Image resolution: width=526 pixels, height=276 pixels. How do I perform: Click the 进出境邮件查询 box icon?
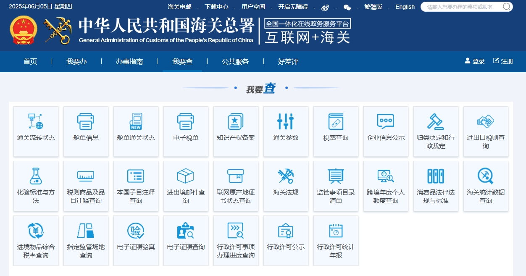tap(186, 176)
